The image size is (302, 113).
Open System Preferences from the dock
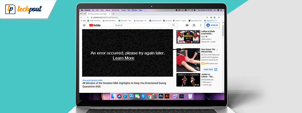tap(155, 96)
